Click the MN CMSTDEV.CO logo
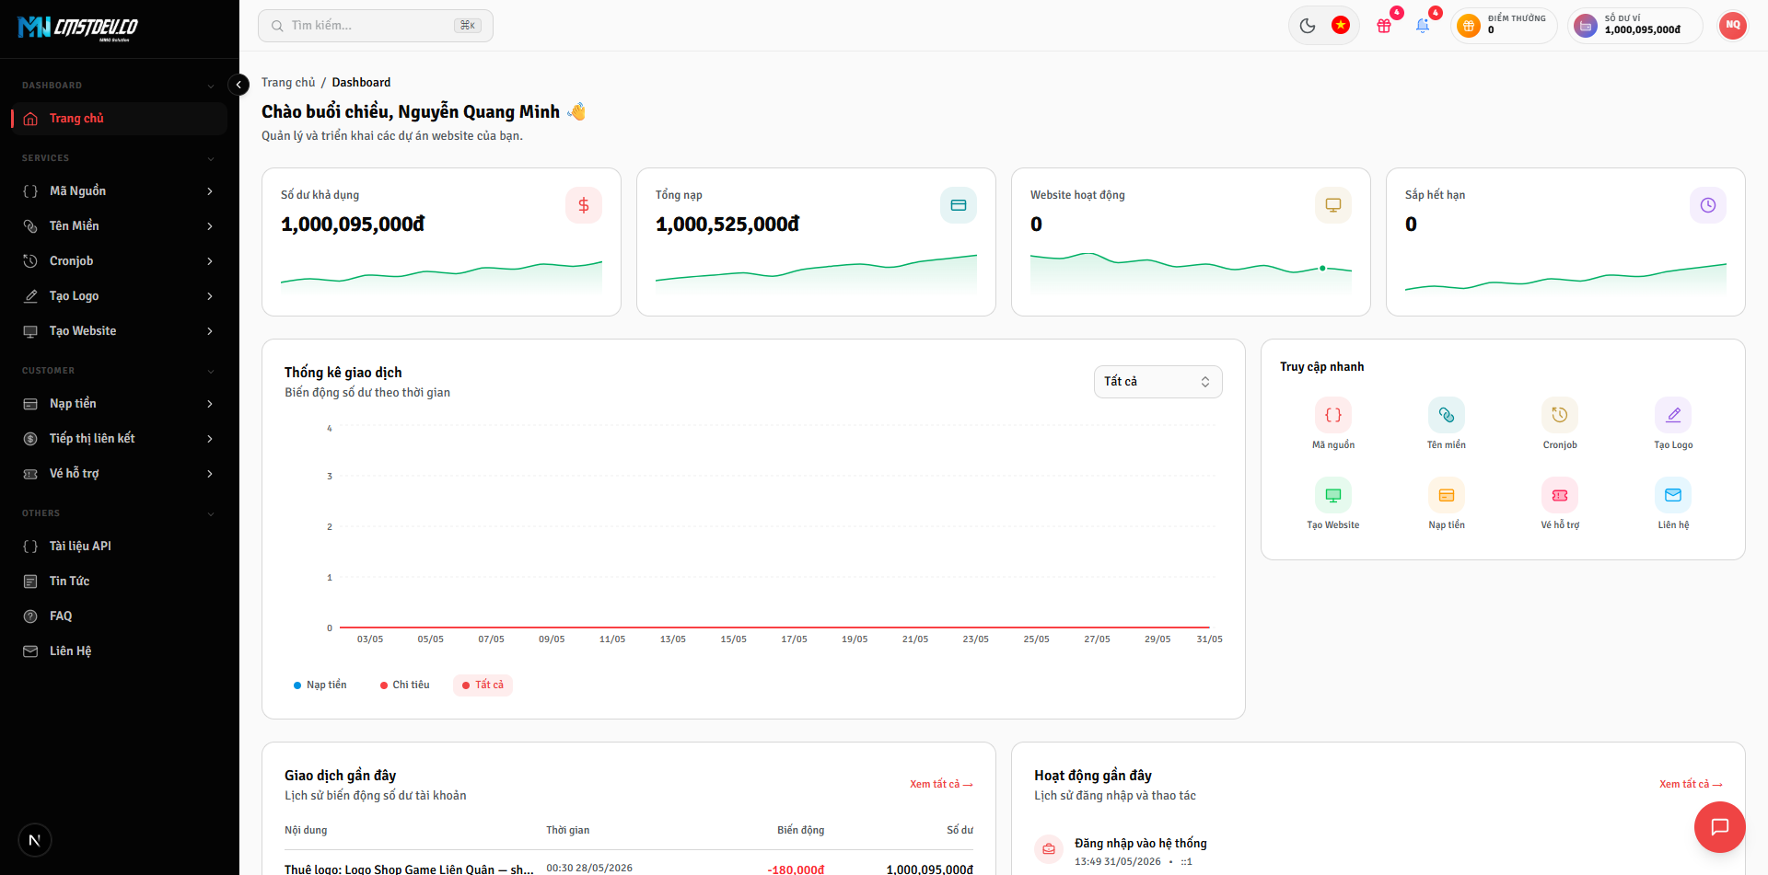Screen dimensions: 1768x875 click(78, 28)
